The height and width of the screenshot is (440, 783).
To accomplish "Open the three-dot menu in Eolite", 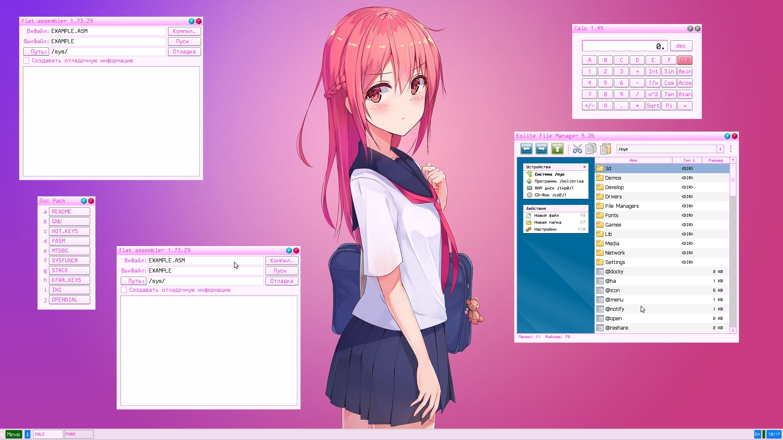I will click(x=731, y=149).
